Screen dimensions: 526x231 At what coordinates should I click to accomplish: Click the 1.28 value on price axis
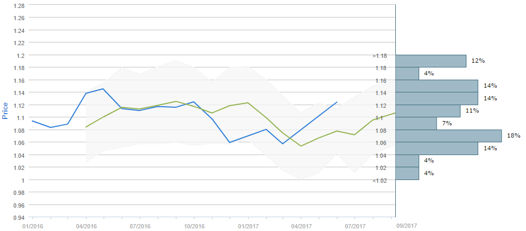pyautogui.click(x=19, y=5)
